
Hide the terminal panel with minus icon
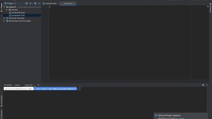click(x=207, y=85)
